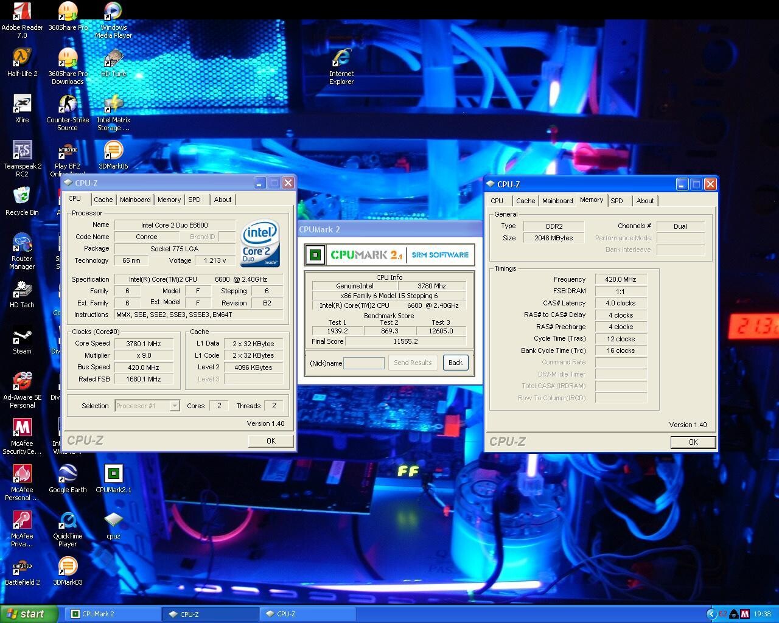Click the Core Speed value "3780.1 MHz"
The height and width of the screenshot is (623, 779).
144,344
